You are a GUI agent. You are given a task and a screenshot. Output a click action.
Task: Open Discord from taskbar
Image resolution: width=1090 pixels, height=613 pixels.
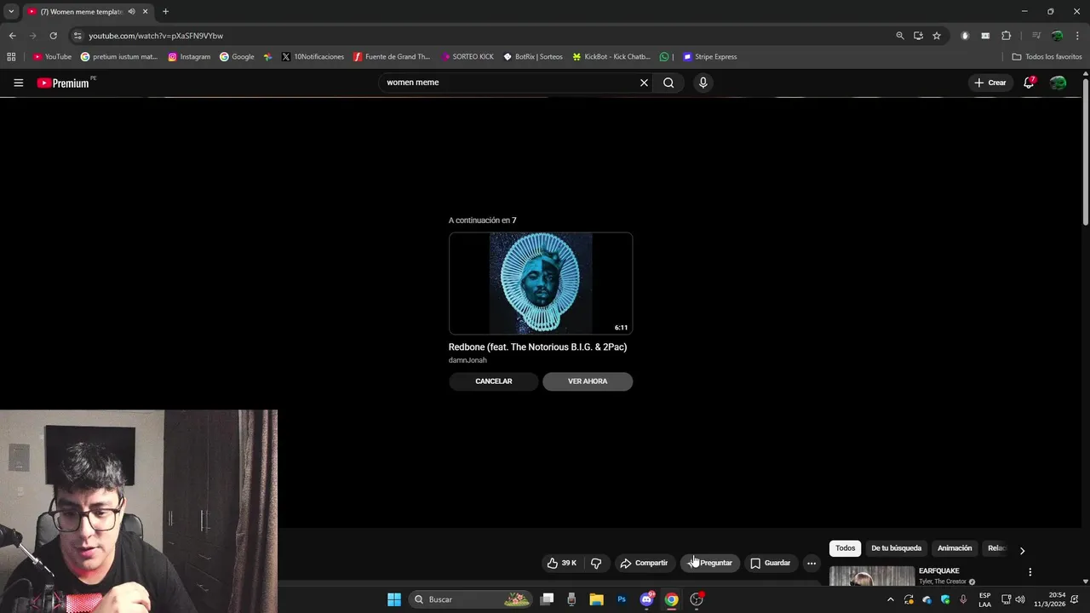pyautogui.click(x=646, y=599)
